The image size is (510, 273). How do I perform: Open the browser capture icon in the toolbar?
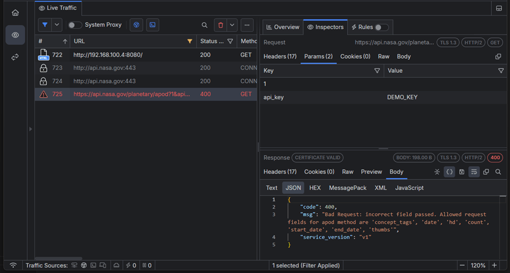(137, 25)
